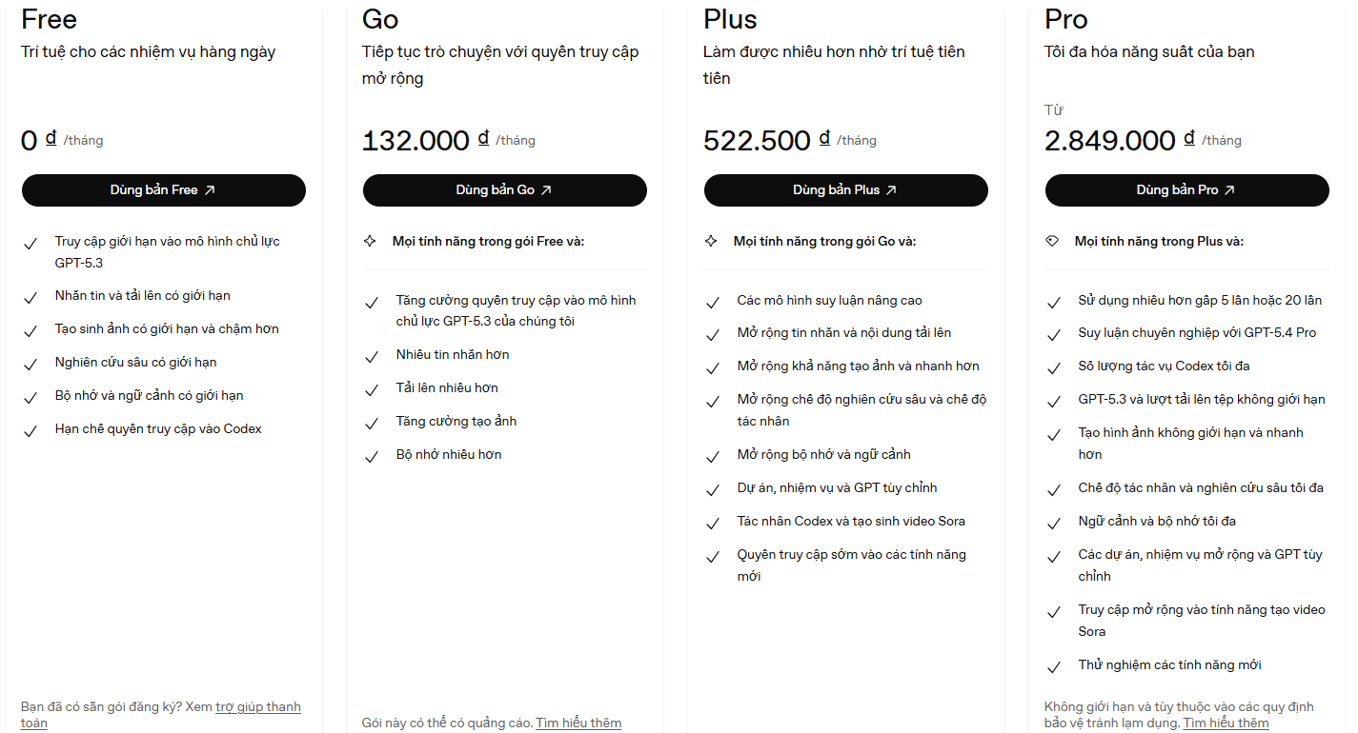
Task: Click the arrow icon on "Dùng bản Free"
Action: pyautogui.click(x=211, y=190)
